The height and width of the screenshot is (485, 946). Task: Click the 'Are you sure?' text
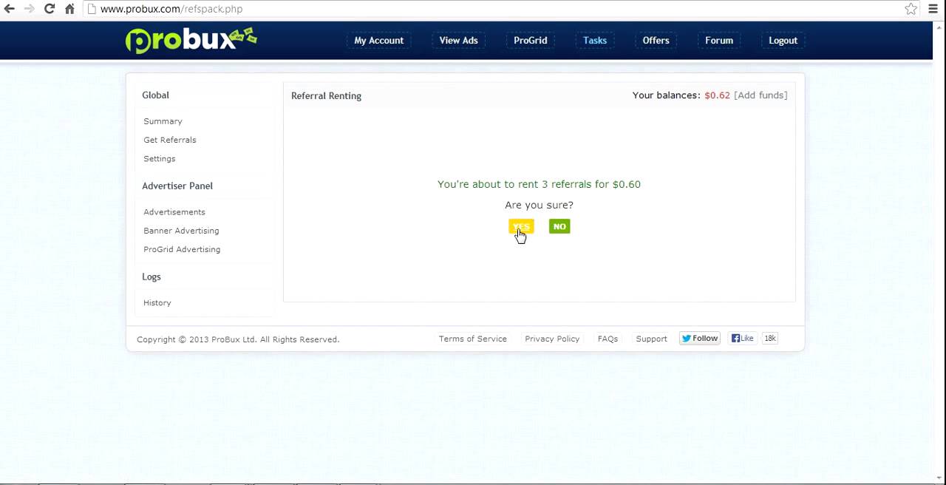click(539, 205)
